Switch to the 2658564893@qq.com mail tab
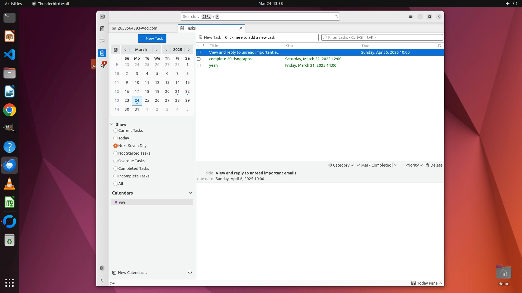The height and width of the screenshot is (293, 522). point(137,28)
